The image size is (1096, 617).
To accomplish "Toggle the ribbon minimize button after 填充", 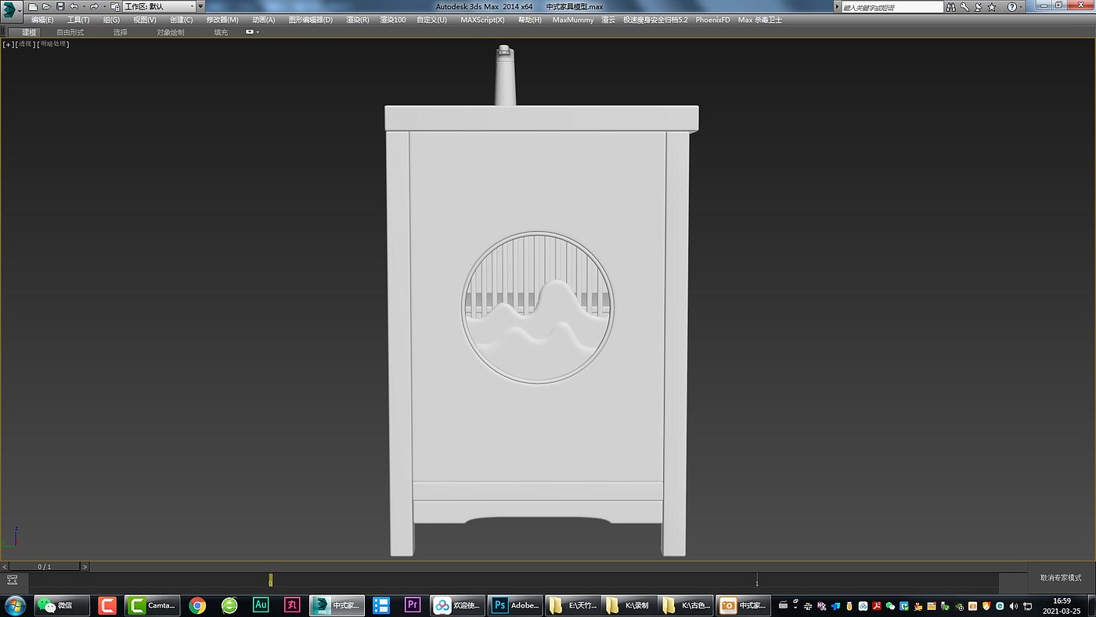I will click(x=251, y=32).
